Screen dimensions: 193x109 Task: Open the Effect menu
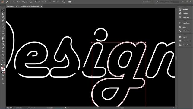click(43, 2)
